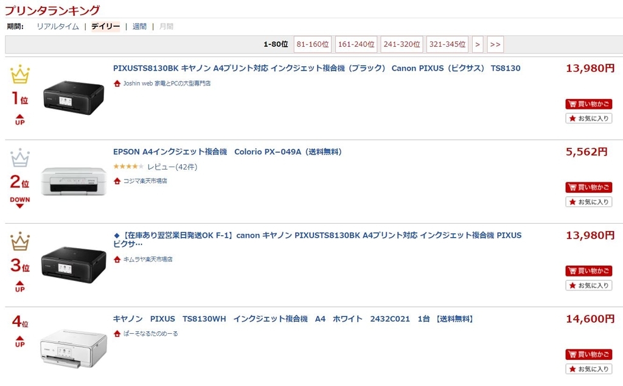The image size is (623, 386).
Task: Jump to the last page with >> button
Action: (495, 44)
